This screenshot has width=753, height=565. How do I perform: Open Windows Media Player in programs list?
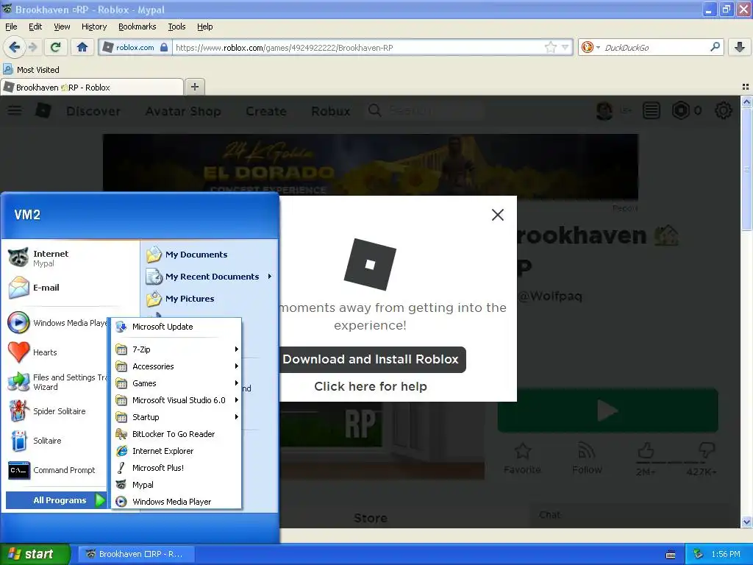tap(176, 502)
